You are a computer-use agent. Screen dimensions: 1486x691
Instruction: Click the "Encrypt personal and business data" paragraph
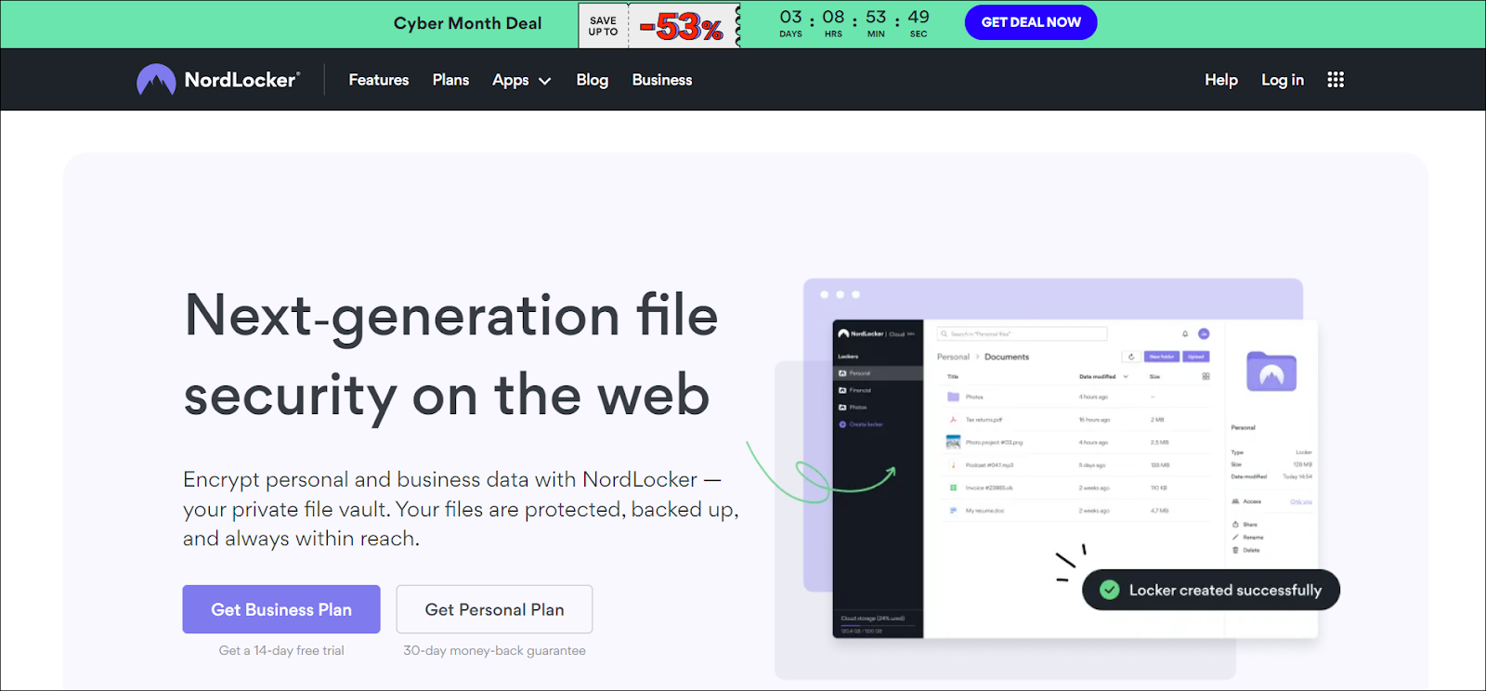(461, 509)
